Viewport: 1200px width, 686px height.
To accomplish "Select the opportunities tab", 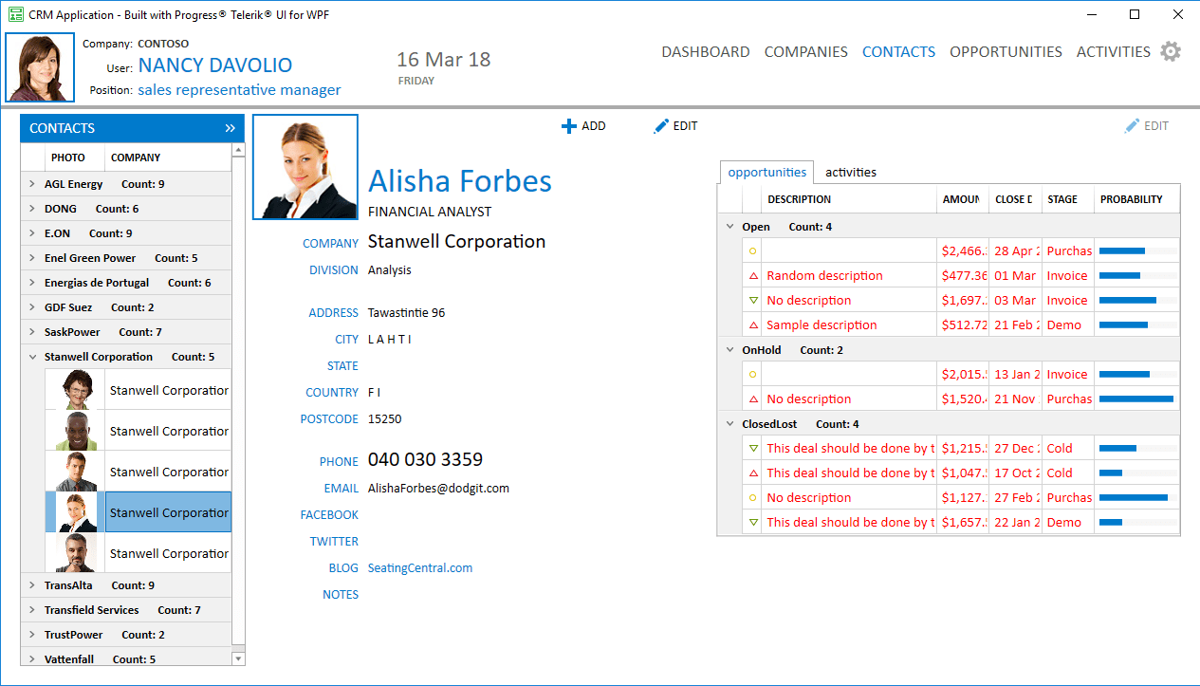I will 766,173.
